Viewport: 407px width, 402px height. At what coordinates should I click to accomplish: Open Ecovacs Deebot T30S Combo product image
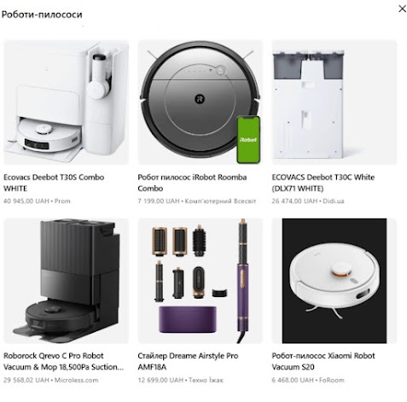click(66, 102)
